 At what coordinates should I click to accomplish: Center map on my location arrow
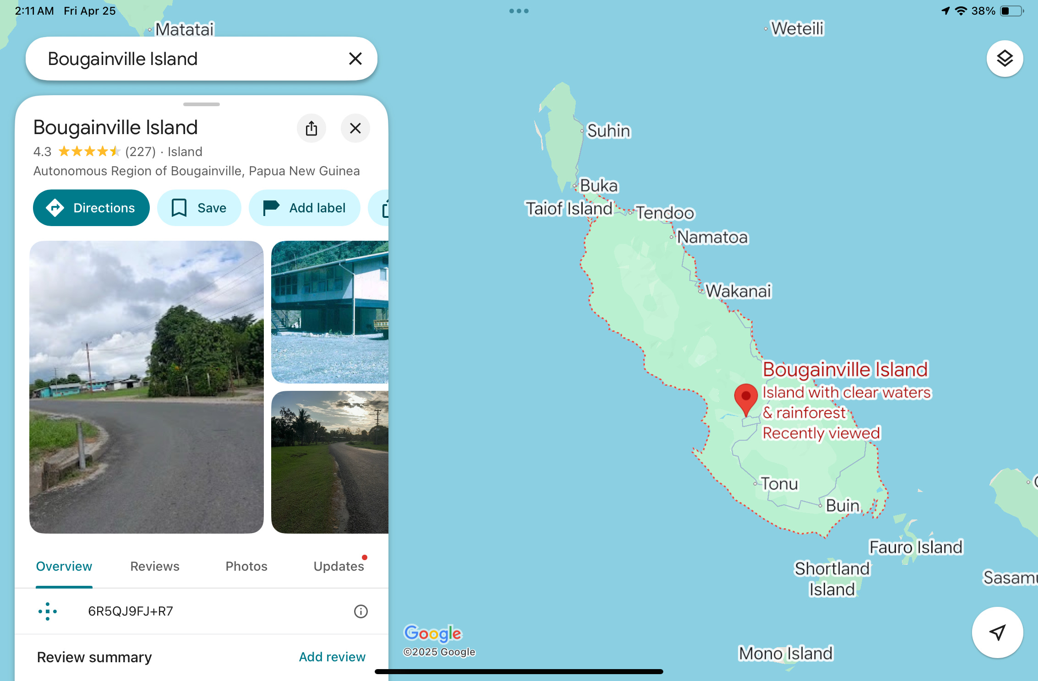pos(997,632)
